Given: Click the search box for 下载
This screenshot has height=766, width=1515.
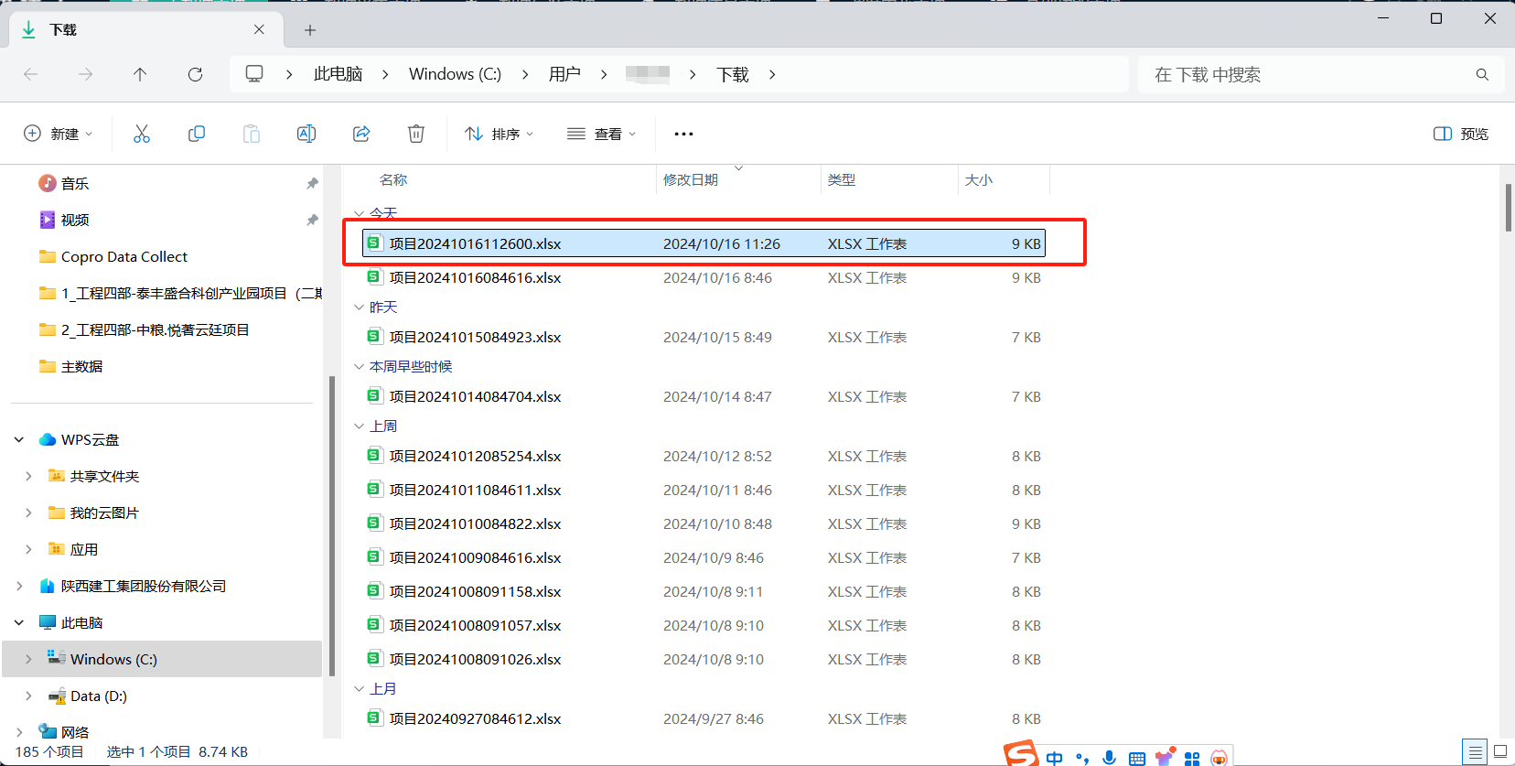Looking at the screenshot, I should (1308, 74).
